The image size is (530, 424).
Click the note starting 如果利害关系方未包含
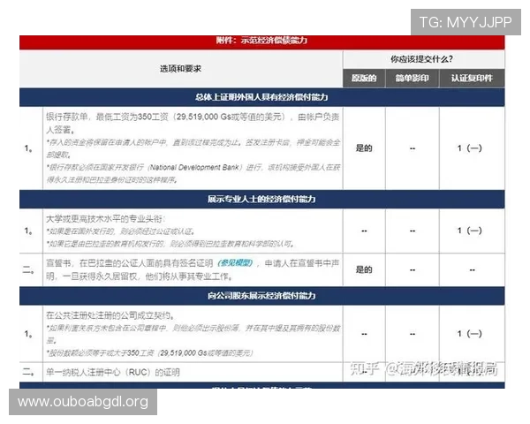coord(193,334)
